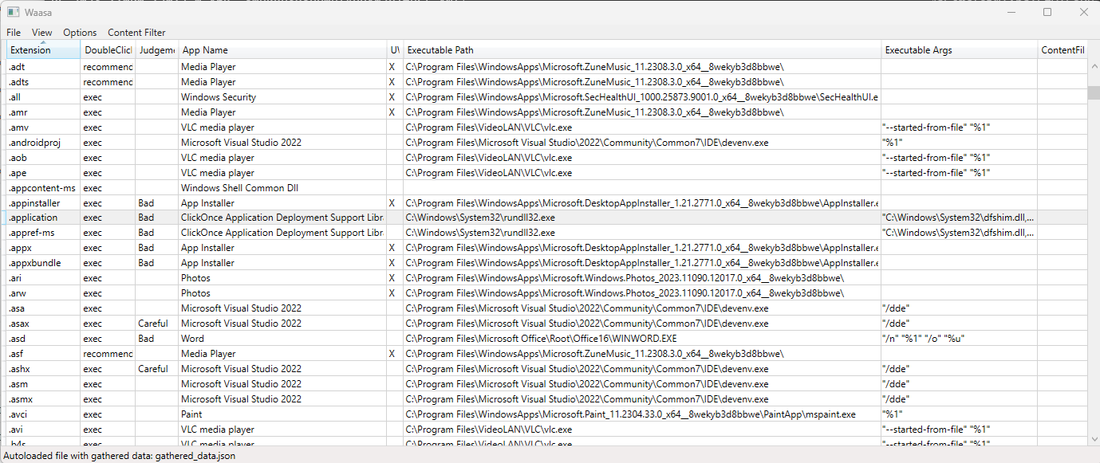This screenshot has height=463, width=1100.
Task: Select the .application extension cell
Action: tap(43, 218)
